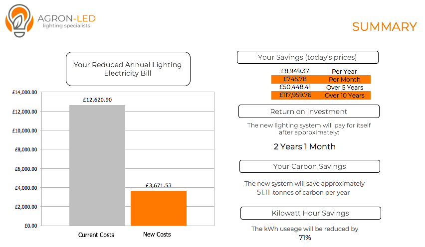Select the orange £745.78 Per Month row

point(321,79)
